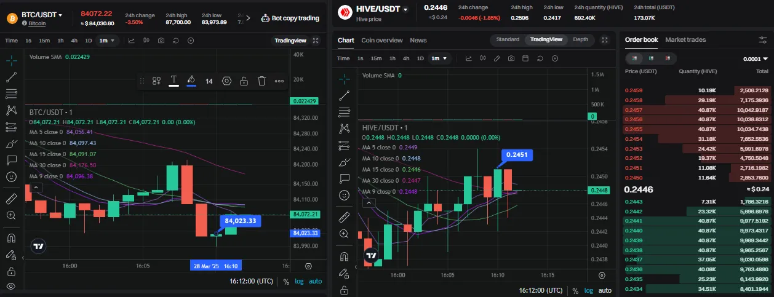Toggle lock all drawings on BTC chart
The width and height of the screenshot is (774, 297).
coord(11,271)
